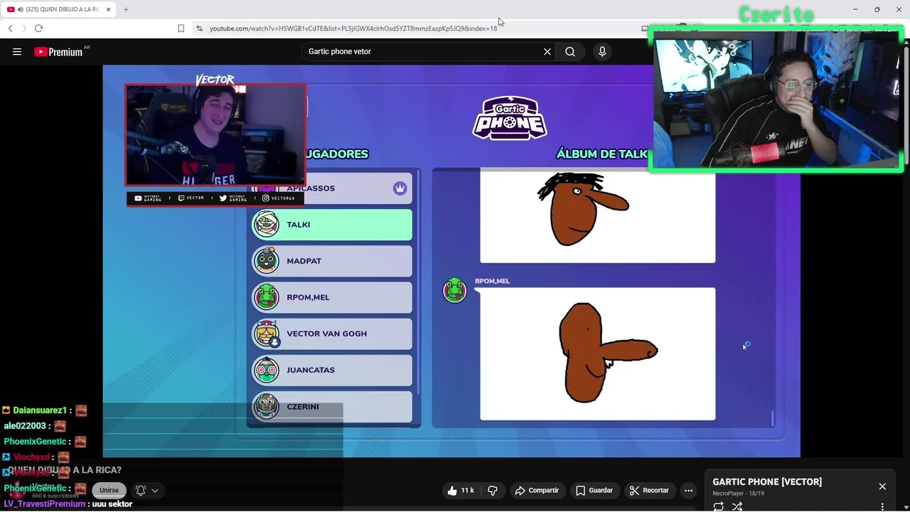Click the crown icon on APICASSOS row
This screenshot has height=512, width=910.
coord(400,188)
